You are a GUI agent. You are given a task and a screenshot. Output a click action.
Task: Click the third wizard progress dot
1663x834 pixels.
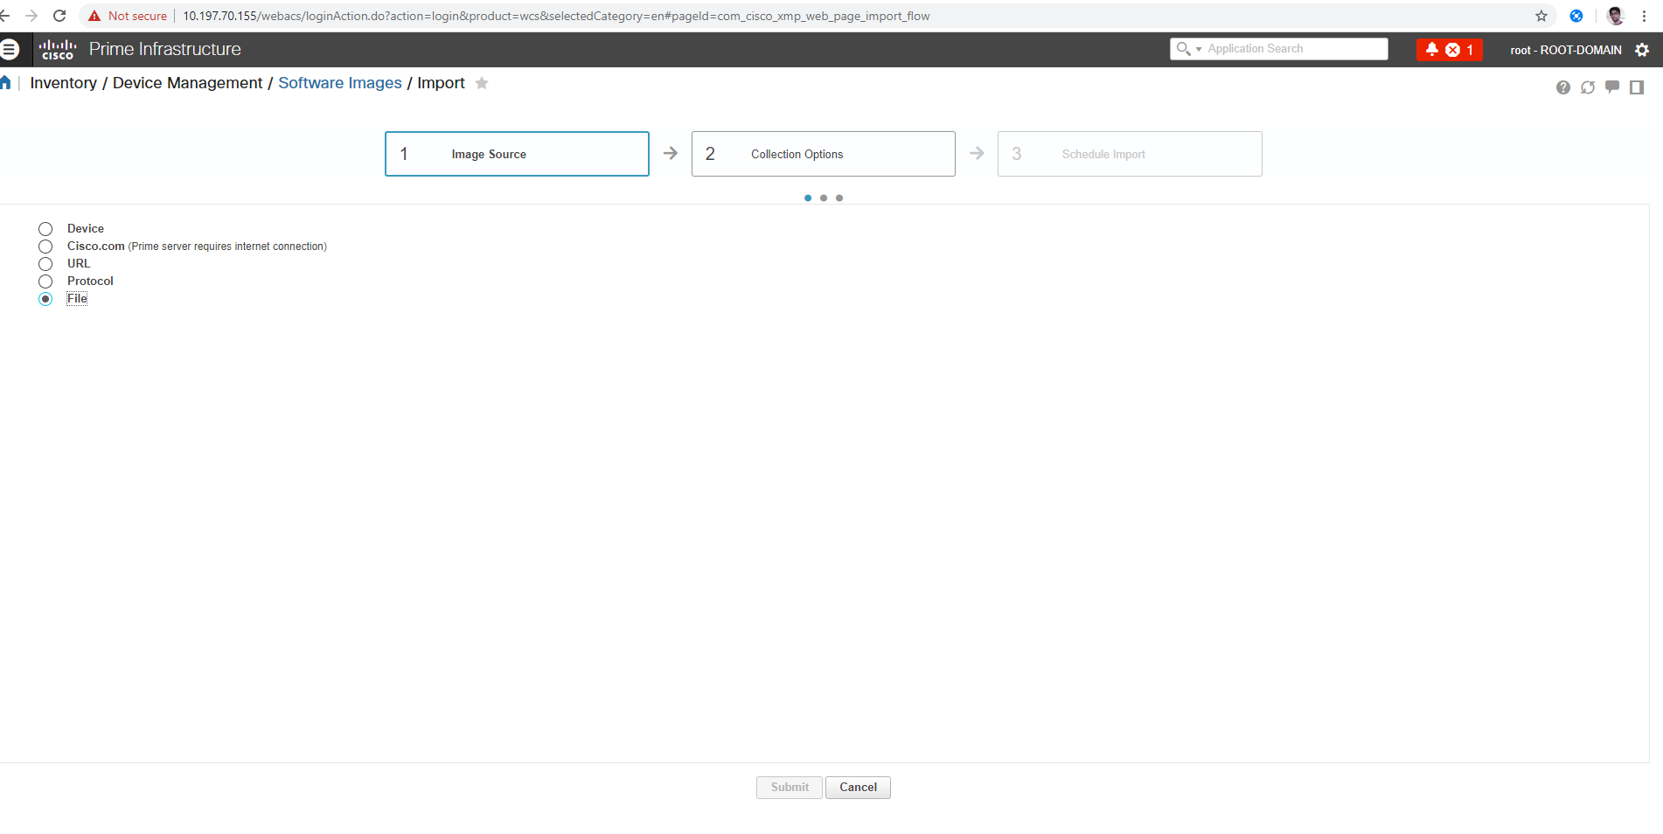pyautogui.click(x=839, y=198)
